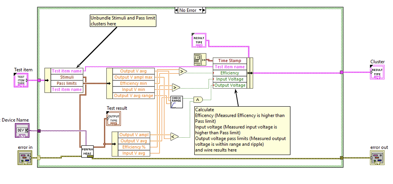Click the 'error in' label
This screenshot has width=393, height=184.
(25, 147)
